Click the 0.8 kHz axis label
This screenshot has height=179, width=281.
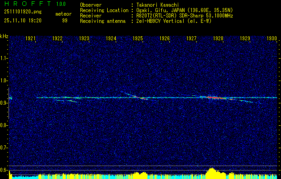[3, 125]
